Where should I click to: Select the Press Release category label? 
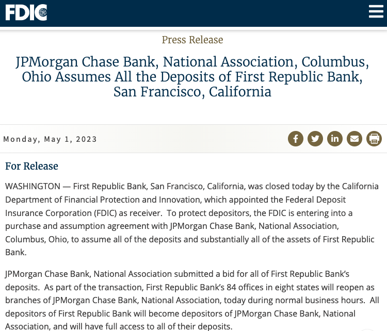[192, 40]
